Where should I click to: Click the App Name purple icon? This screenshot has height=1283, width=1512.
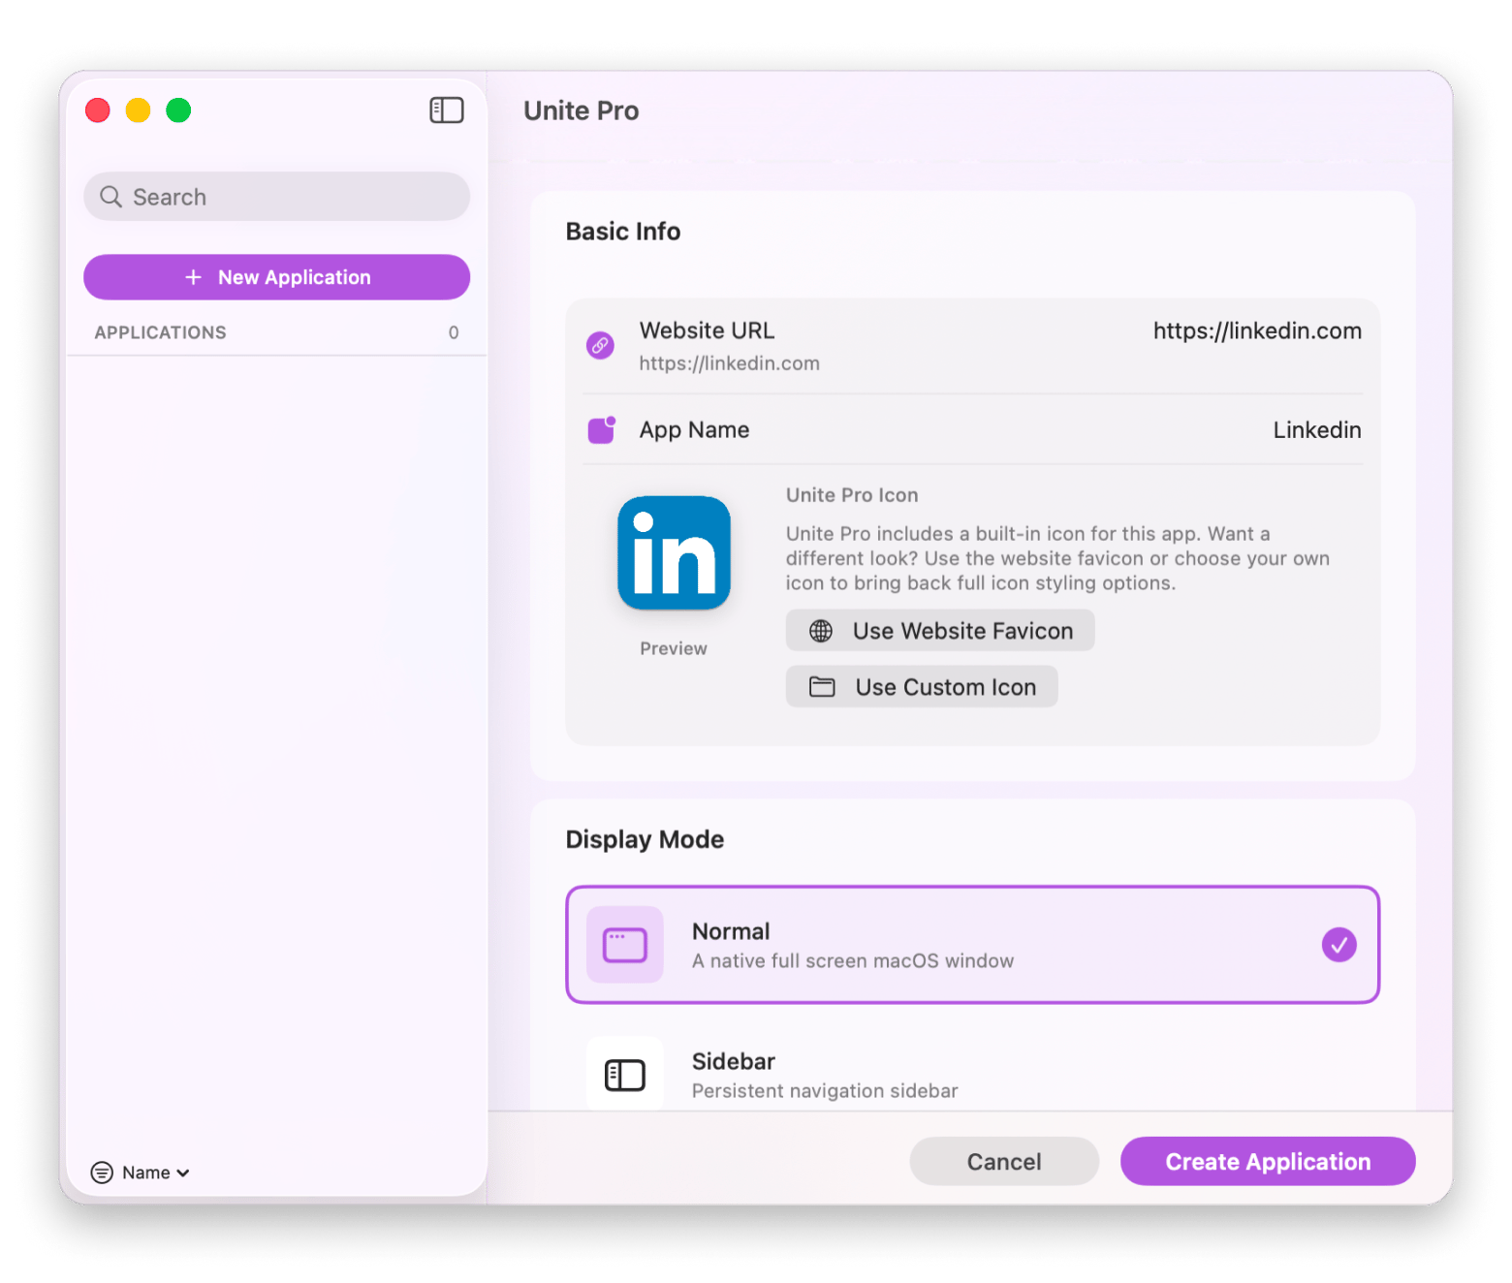tap(602, 429)
